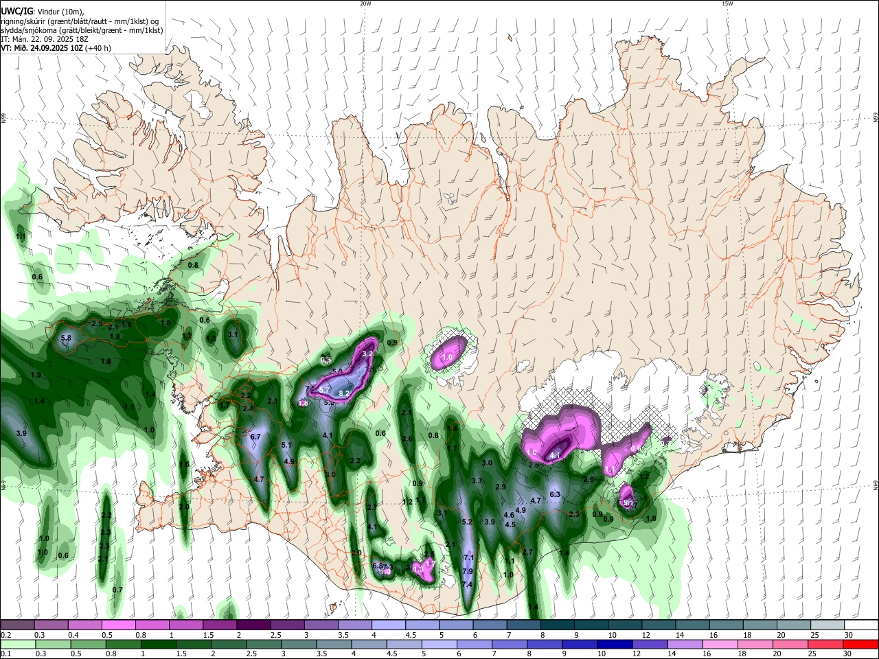The width and height of the screenshot is (879, 659).
Task: Click the rain scale swatch between 20 and 25
Action: coord(790,644)
